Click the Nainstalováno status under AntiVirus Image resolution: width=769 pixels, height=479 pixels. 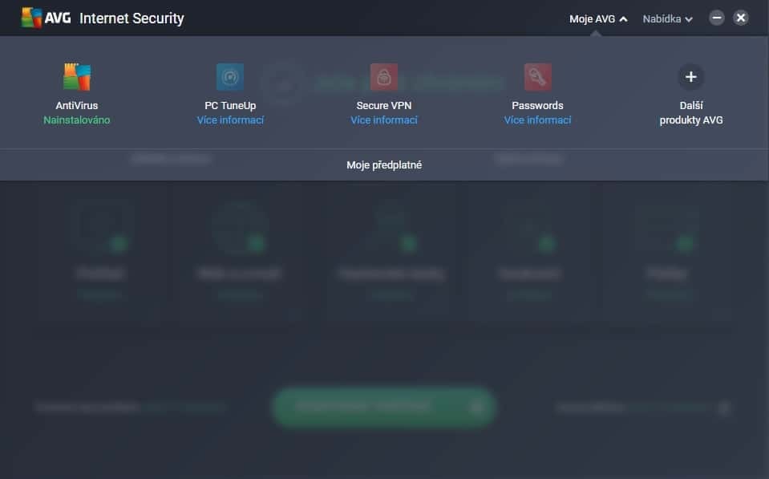click(x=77, y=120)
